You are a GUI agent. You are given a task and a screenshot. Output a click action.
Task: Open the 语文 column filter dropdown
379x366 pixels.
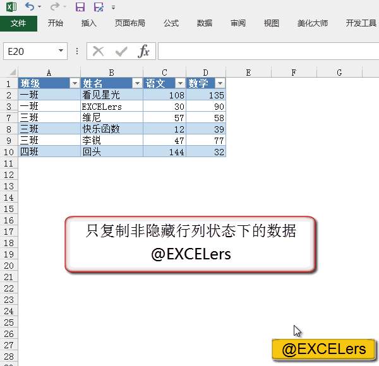click(x=180, y=83)
